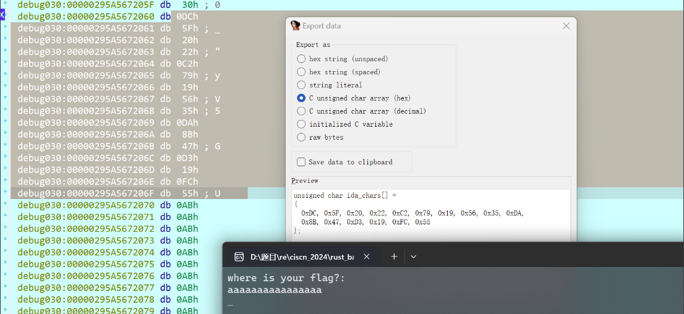Select hex string (unspaced) export option
684x314 pixels.
click(301, 59)
